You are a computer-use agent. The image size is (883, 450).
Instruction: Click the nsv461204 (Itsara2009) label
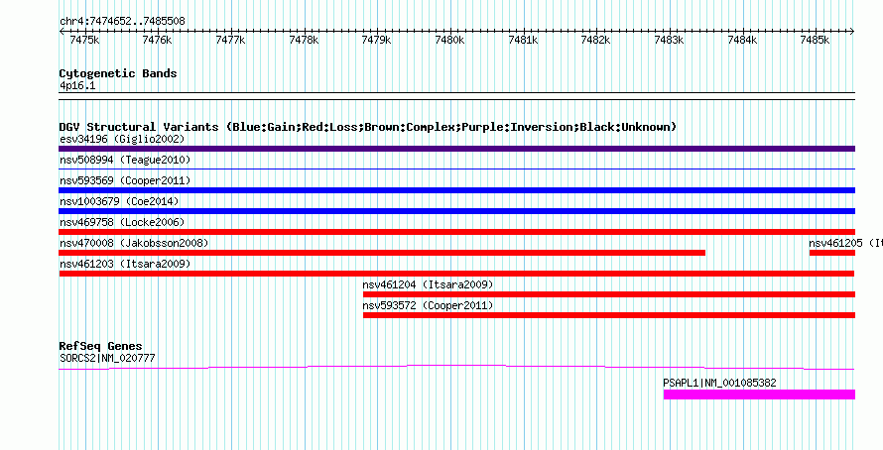[x=428, y=284]
